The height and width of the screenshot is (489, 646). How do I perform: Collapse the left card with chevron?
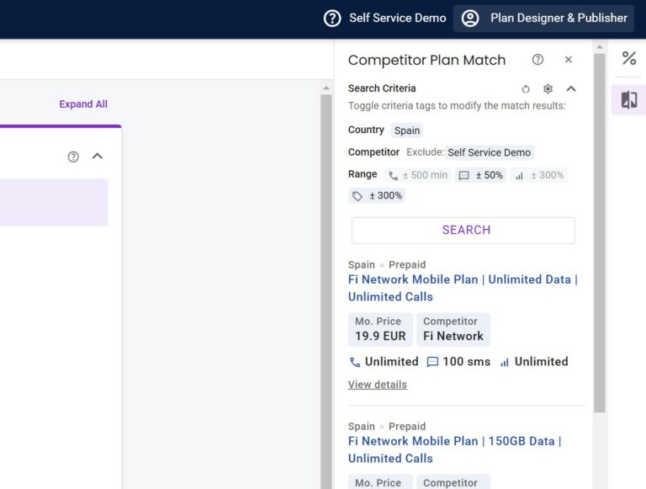[x=97, y=157]
